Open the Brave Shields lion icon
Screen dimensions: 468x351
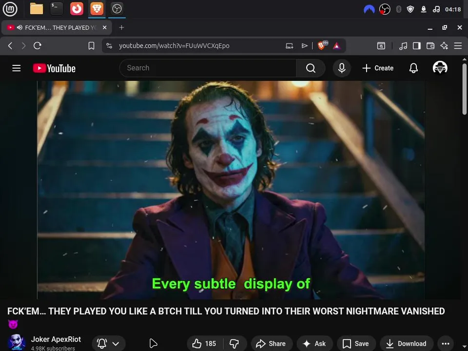point(322,45)
